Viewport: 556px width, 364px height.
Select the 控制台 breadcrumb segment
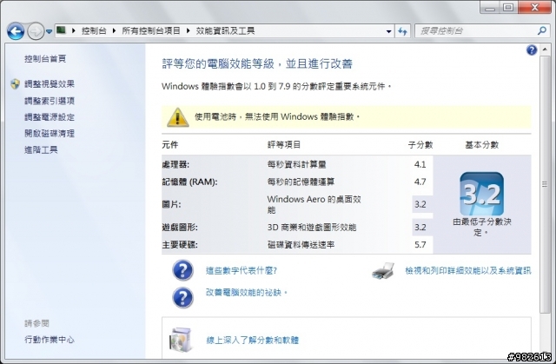94,30
